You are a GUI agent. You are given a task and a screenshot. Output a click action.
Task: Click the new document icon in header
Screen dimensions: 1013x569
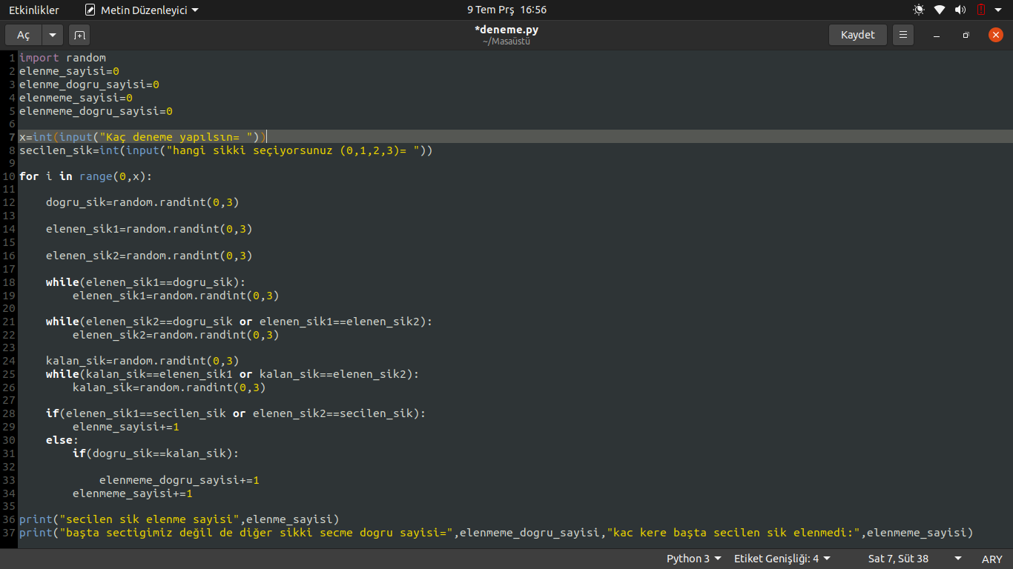[79, 35]
